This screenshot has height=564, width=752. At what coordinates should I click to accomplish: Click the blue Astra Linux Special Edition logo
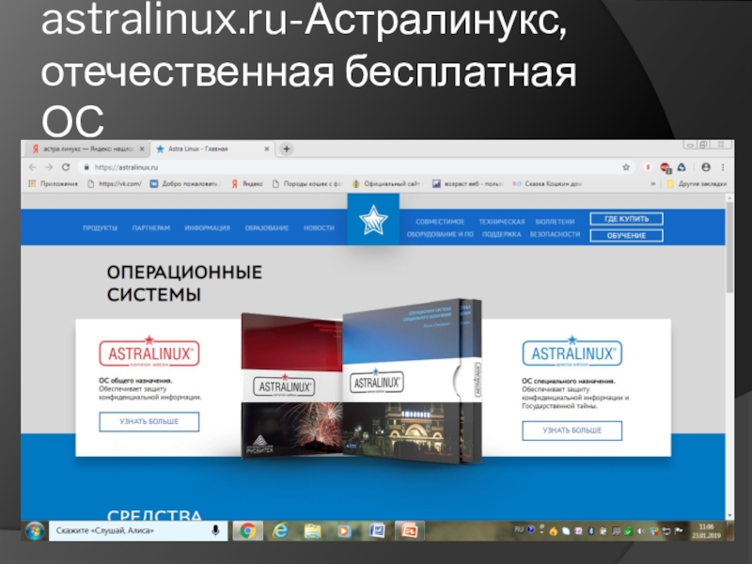(572, 352)
